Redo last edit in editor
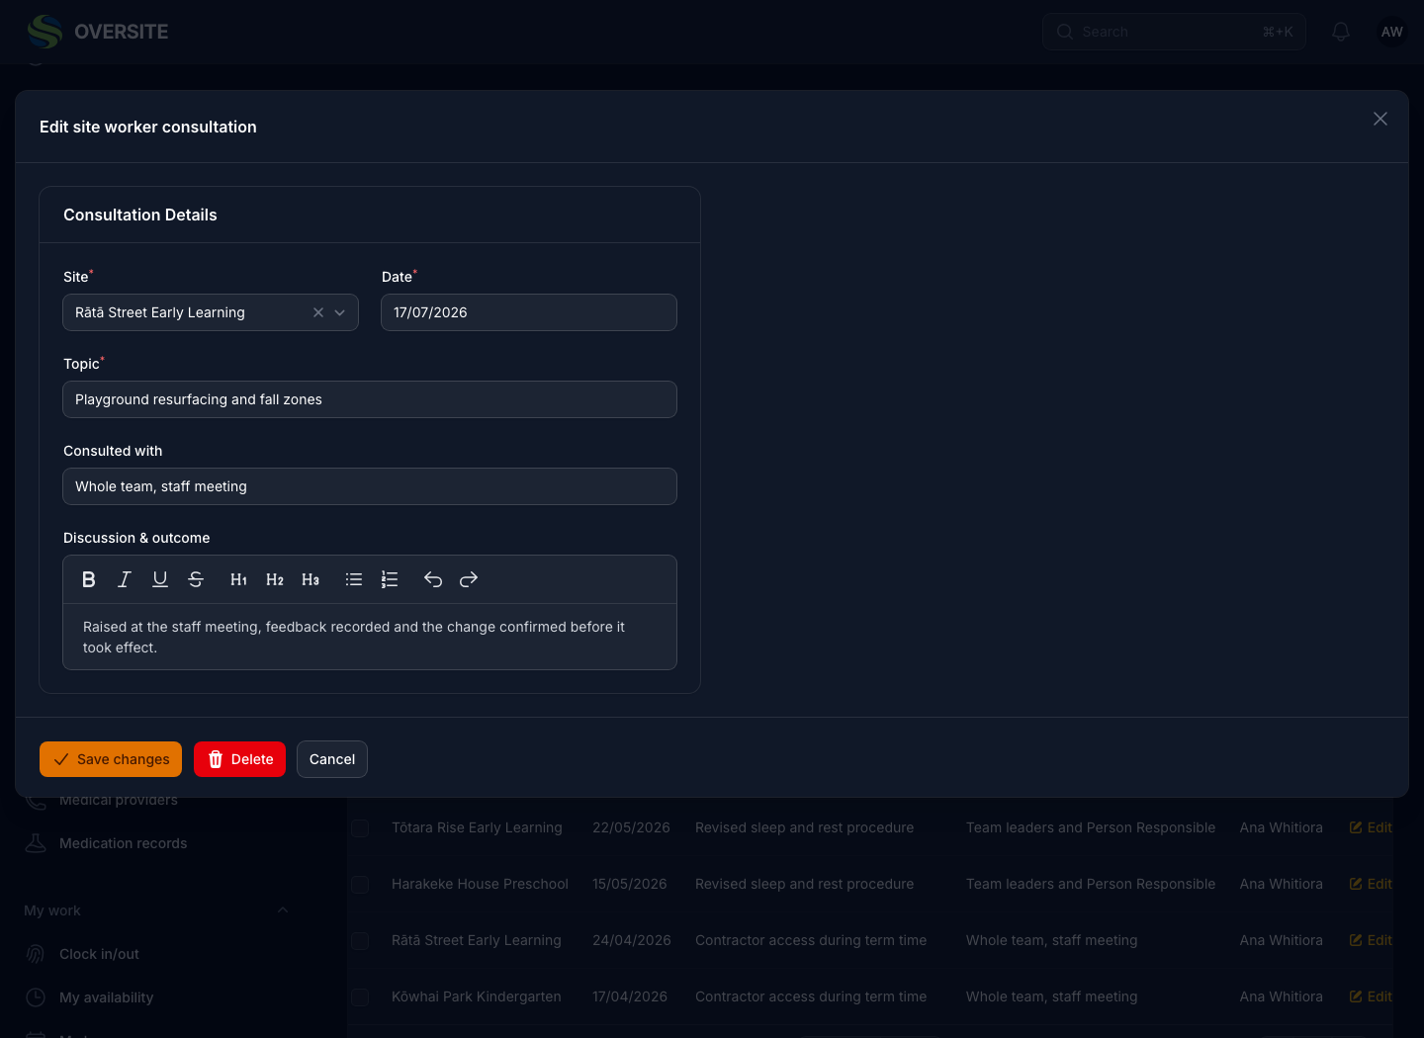Viewport: 1424px width, 1038px height. tap(469, 579)
